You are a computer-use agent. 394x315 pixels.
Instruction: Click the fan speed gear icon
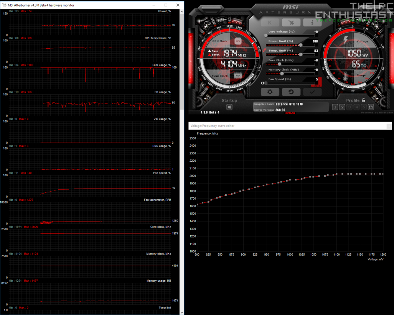coord(262,83)
